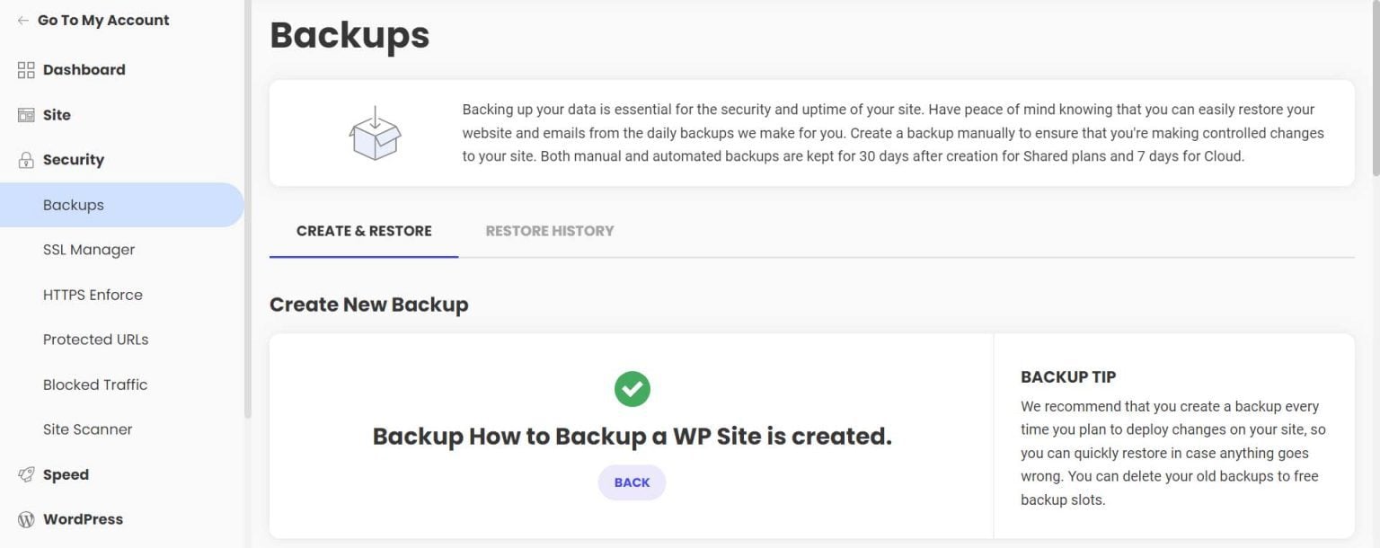Screen dimensions: 1380x548
Task: Select the Create & Restore tab
Action: [364, 230]
